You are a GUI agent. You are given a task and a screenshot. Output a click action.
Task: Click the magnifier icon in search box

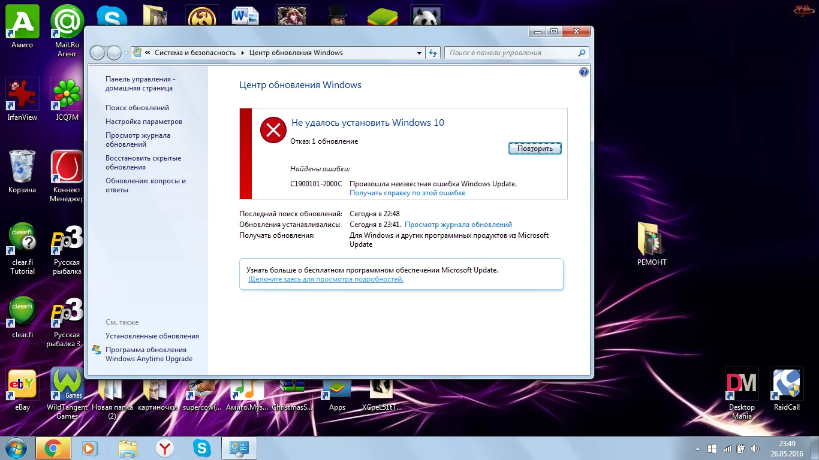tap(582, 53)
